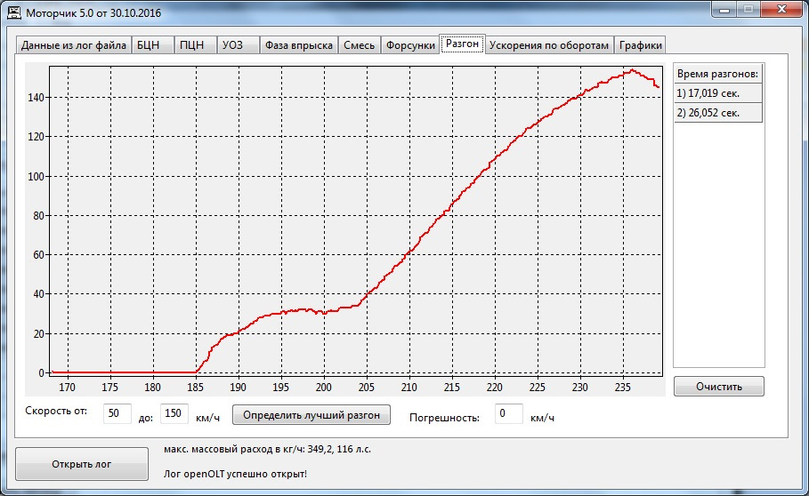The width and height of the screenshot is (809, 496).
Task: Click the 235 label on the X axis
Action: (x=623, y=388)
